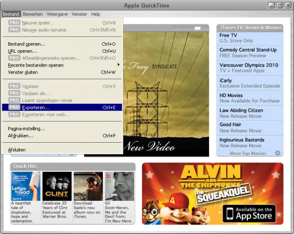
Task: Select Exporteren voor web… entry
Action: 62,115
